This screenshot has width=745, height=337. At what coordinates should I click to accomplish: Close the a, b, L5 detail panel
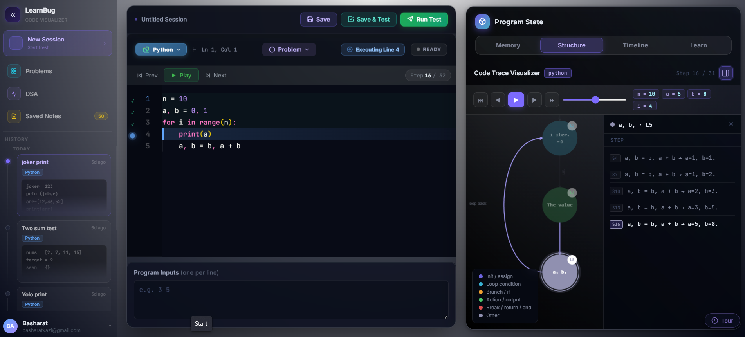731,124
